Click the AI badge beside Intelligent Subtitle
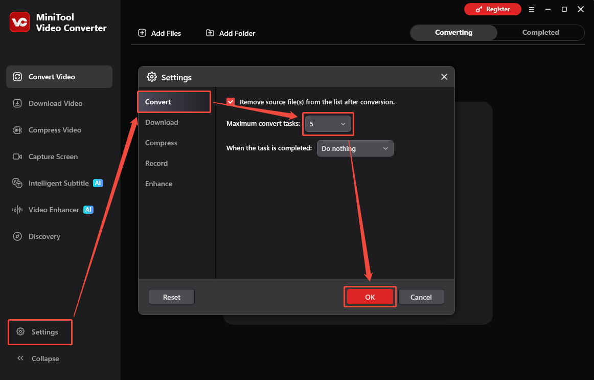 click(98, 183)
